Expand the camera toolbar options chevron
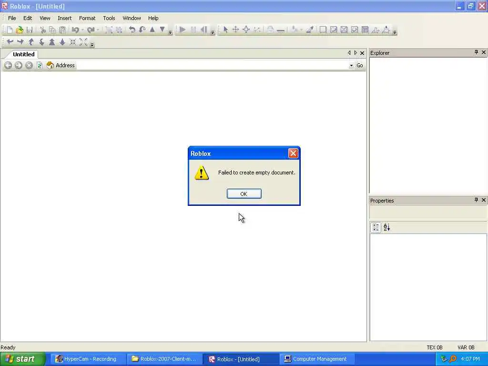 (x=92, y=45)
